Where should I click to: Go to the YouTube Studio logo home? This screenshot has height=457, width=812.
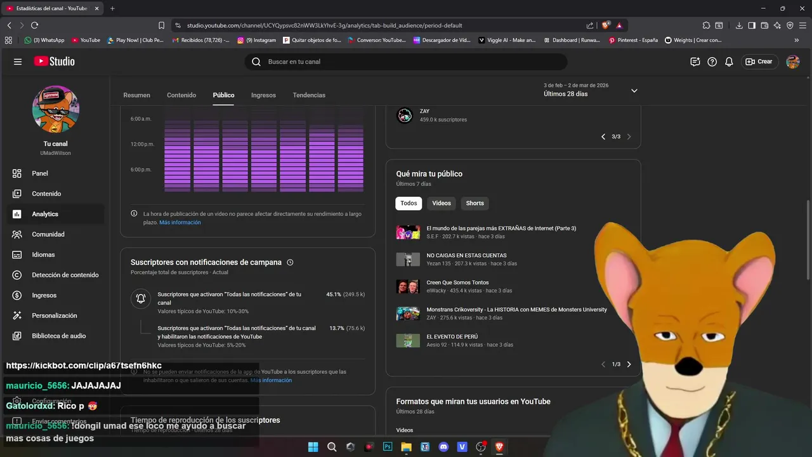55,62
